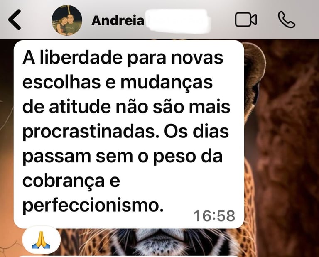Select the message bubble about liberdade

[x=129, y=134]
